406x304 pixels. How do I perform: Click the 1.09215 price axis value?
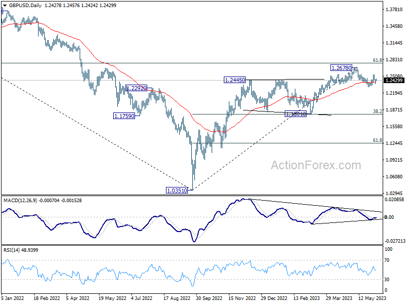(x=394, y=160)
